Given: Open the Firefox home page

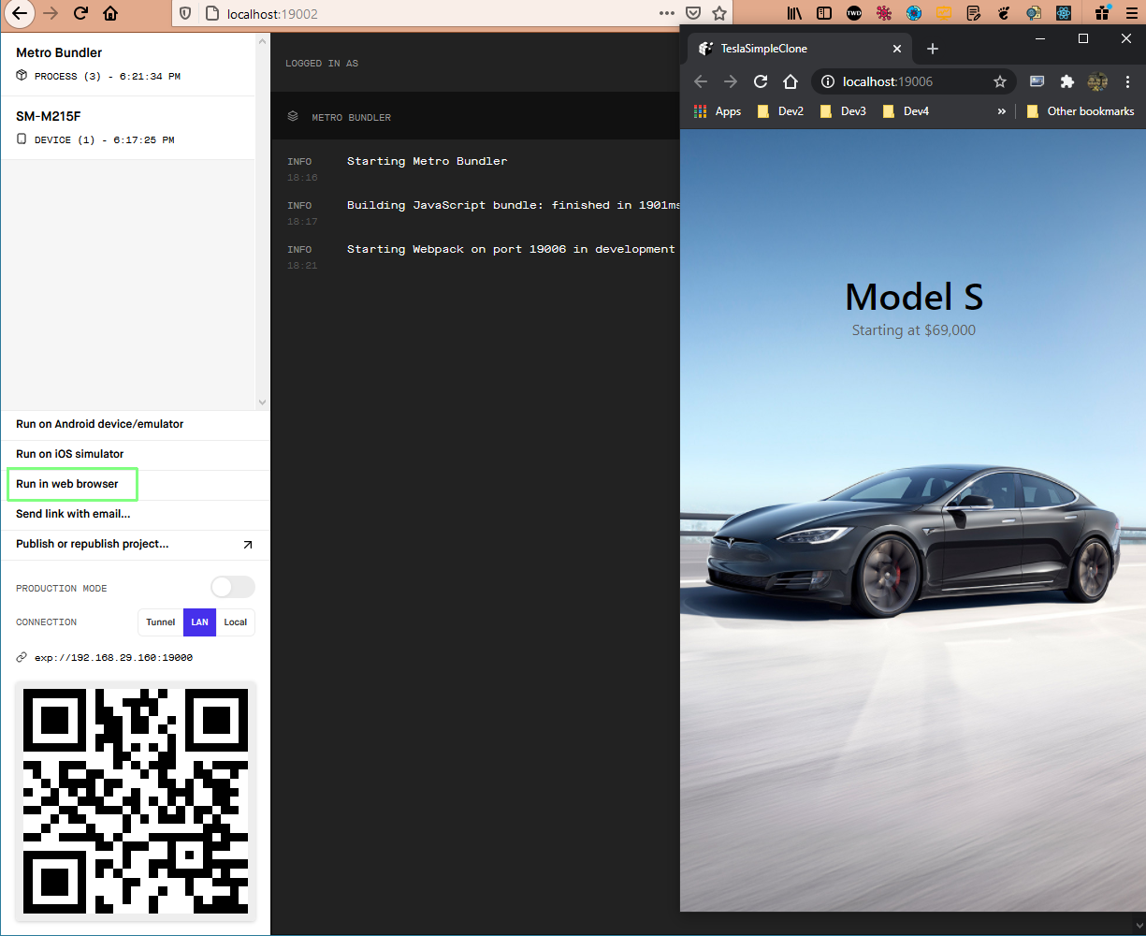Looking at the screenshot, I should point(110,13).
